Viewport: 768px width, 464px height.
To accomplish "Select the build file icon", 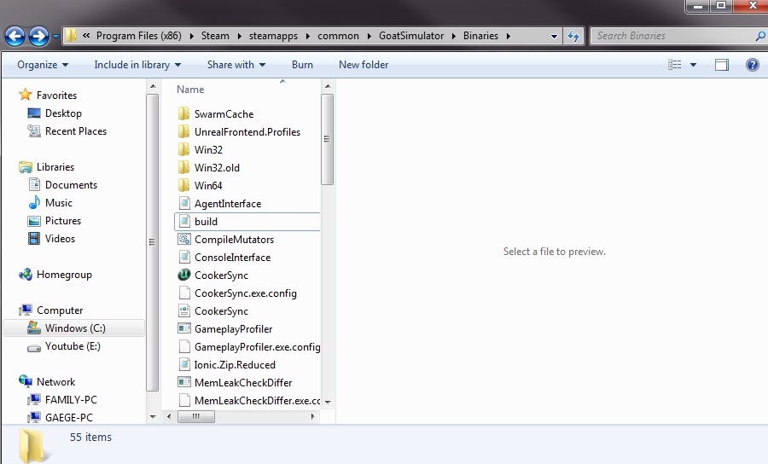I will tap(184, 221).
